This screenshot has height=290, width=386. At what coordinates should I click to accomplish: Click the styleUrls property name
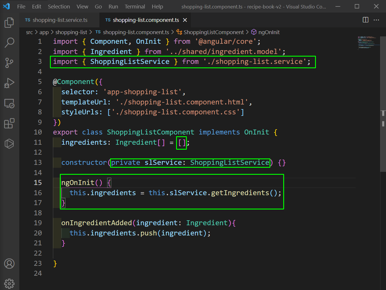click(x=80, y=112)
